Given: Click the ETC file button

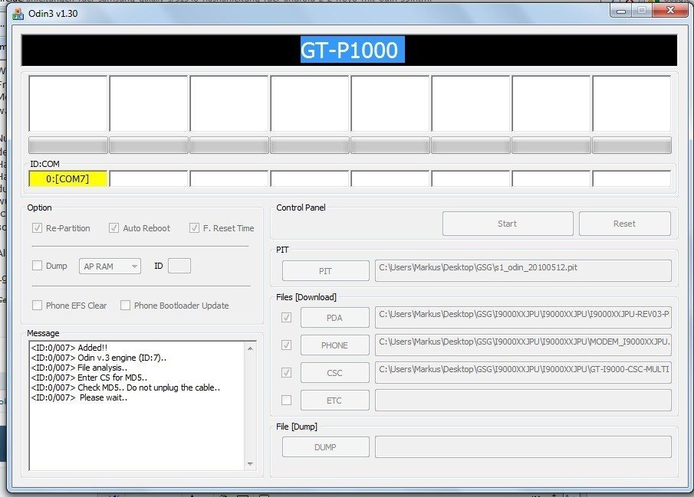Looking at the screenshot, I should pos(334,401).
